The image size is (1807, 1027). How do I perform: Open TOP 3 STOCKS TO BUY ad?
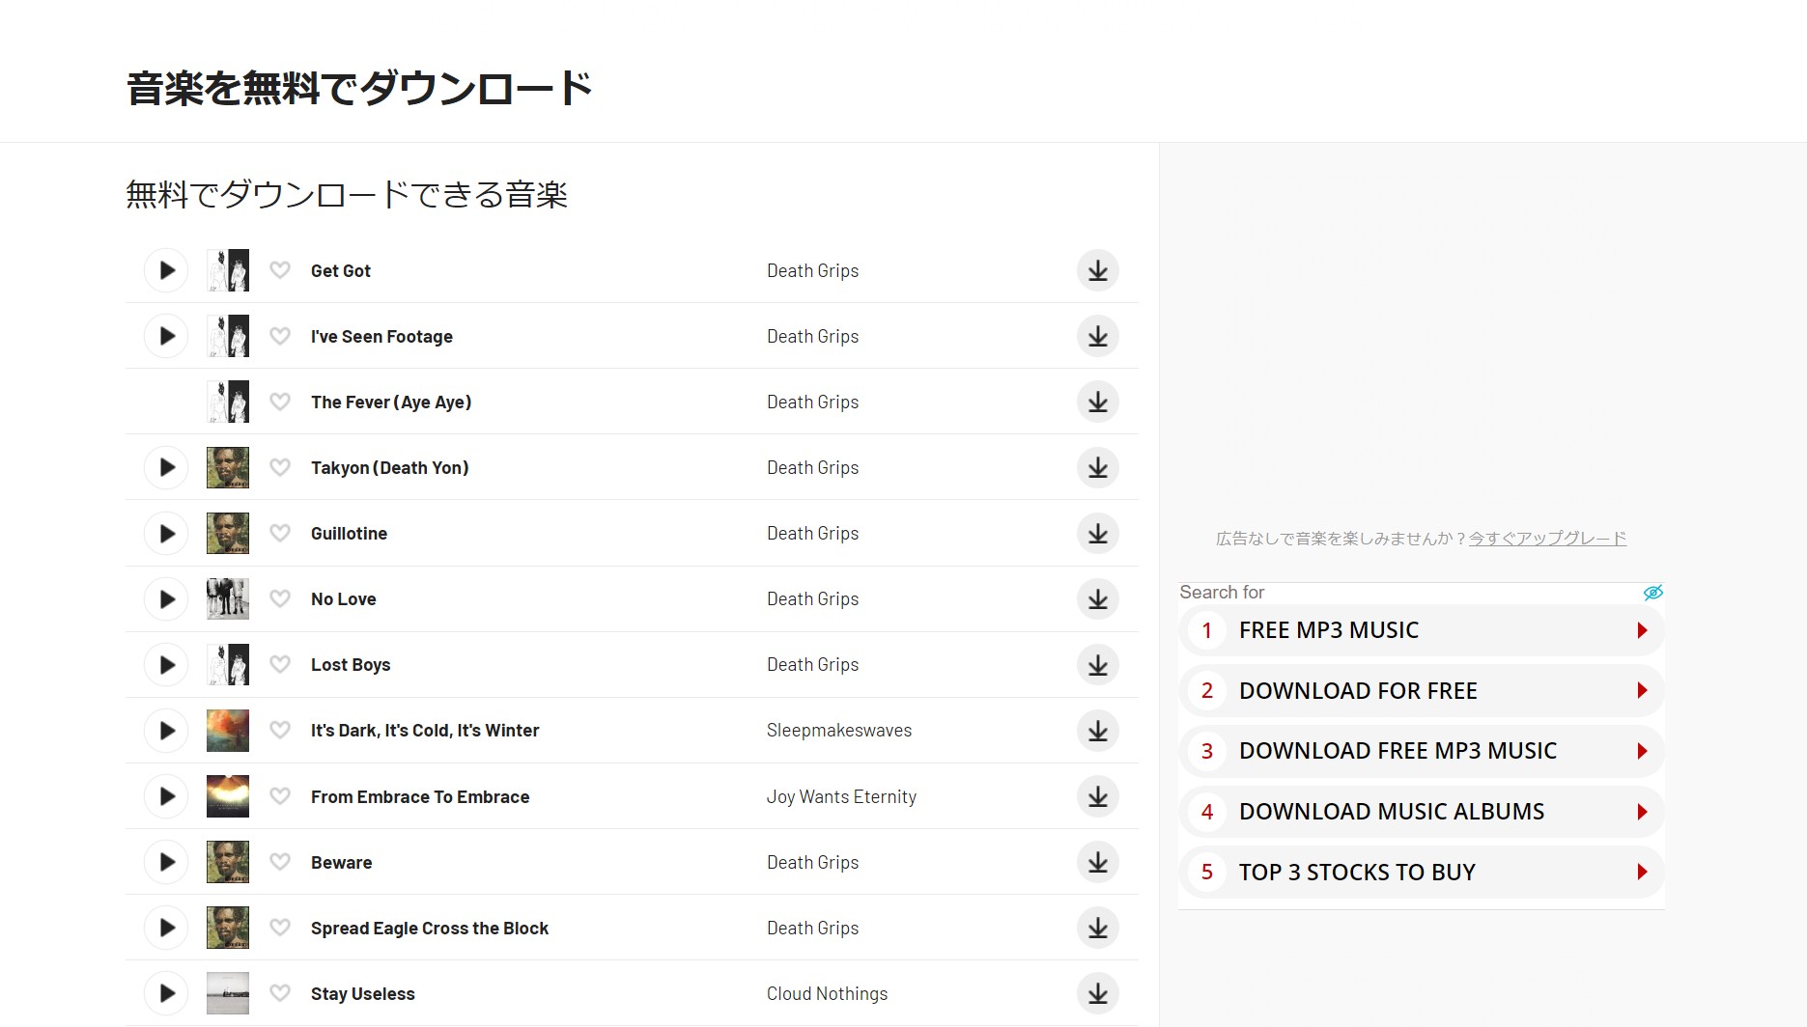point(1421,873)
